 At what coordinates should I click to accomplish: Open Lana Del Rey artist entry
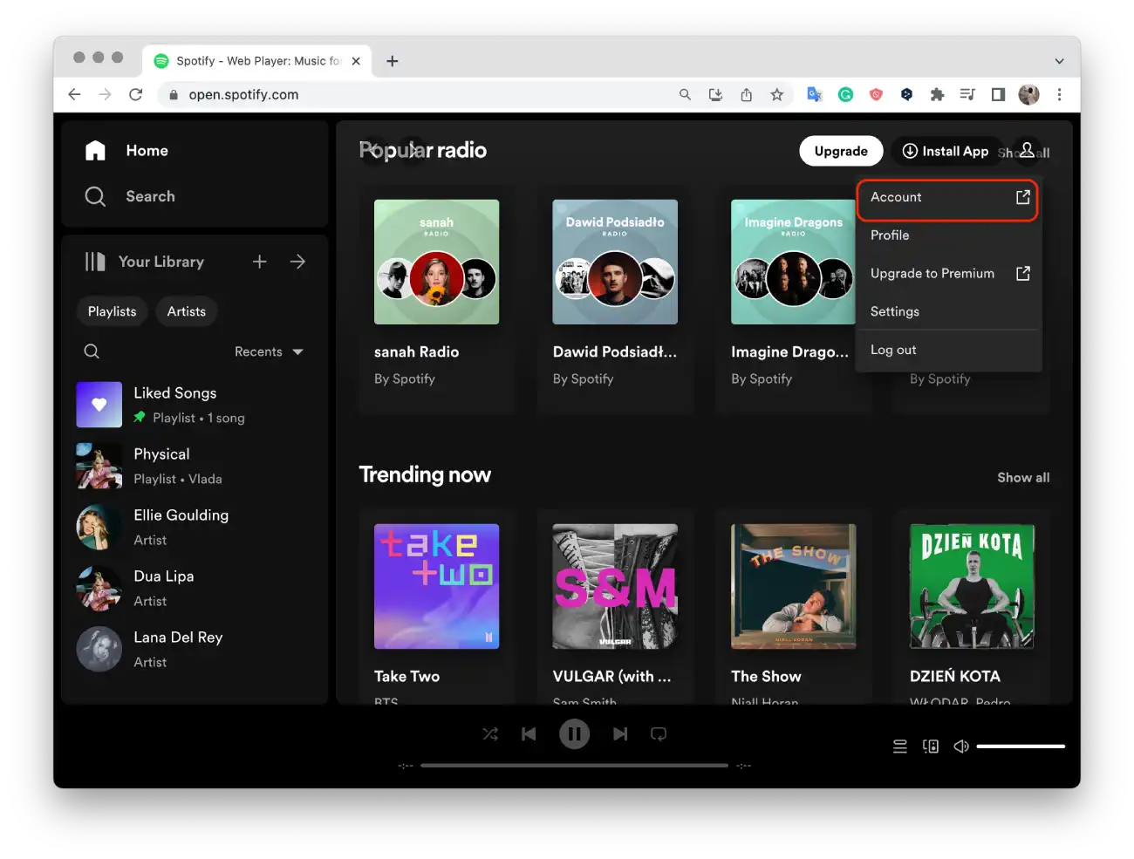[x=195, y=649]
